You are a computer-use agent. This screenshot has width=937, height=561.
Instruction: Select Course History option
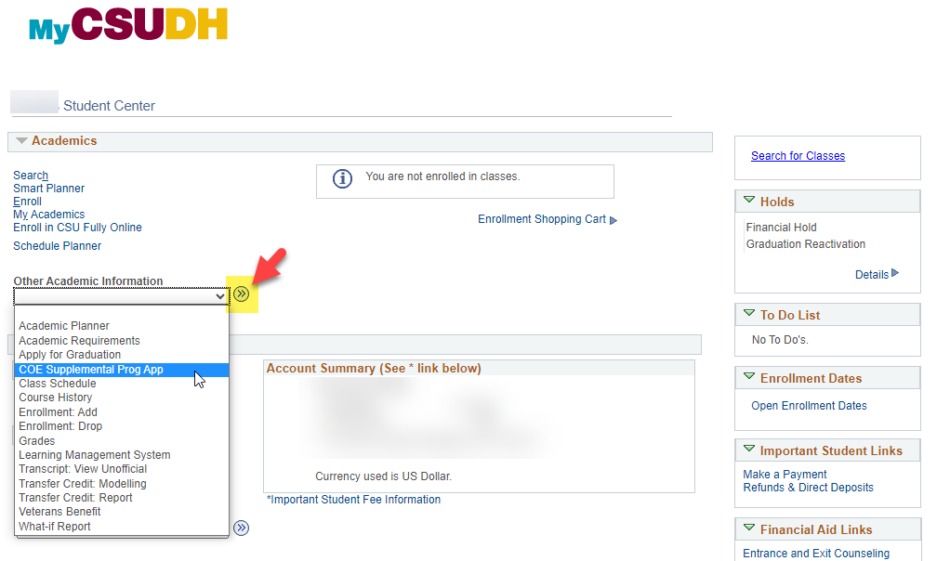click(121, 398)
